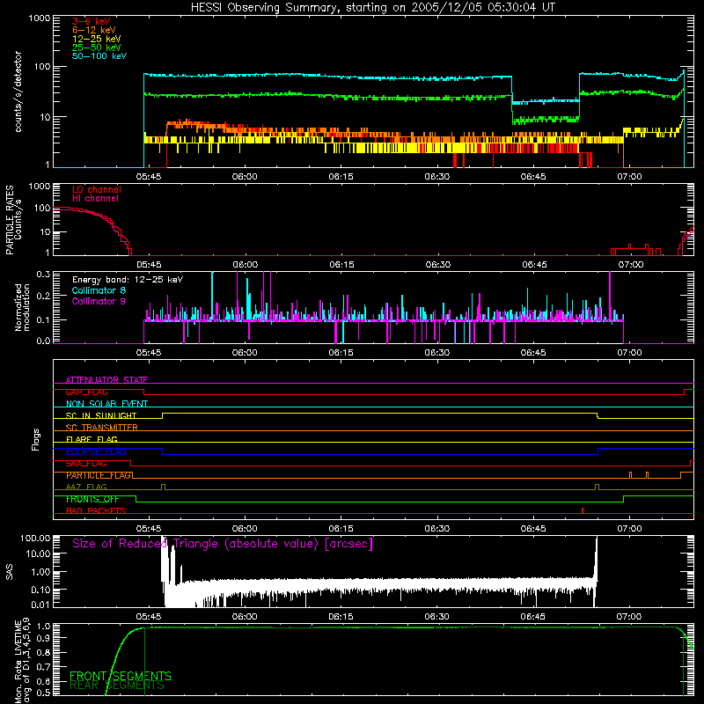Click the REAR SEGMENTS legend label
704x704 pixels.
coord(117,686)
